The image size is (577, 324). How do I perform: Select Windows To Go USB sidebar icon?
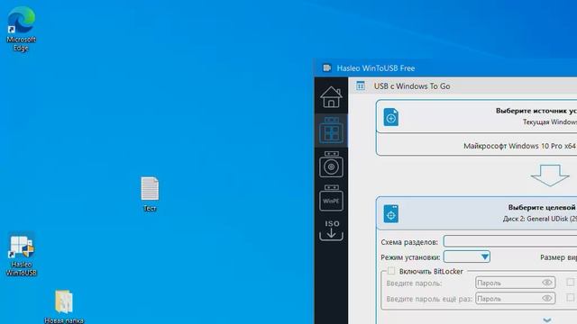click(331, 130)
